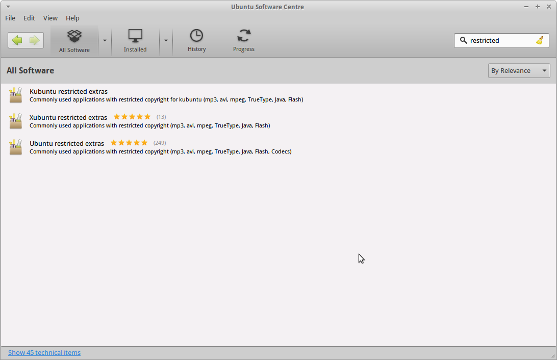Click the star rating for Ubuntu restricted extras
557x360 pixels.
coord(129,142)
